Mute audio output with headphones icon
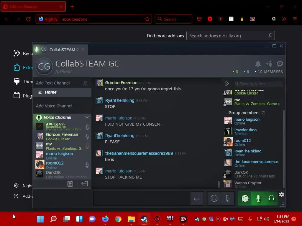The width and height of the screenshot is (302, 226). click(271, 198)
